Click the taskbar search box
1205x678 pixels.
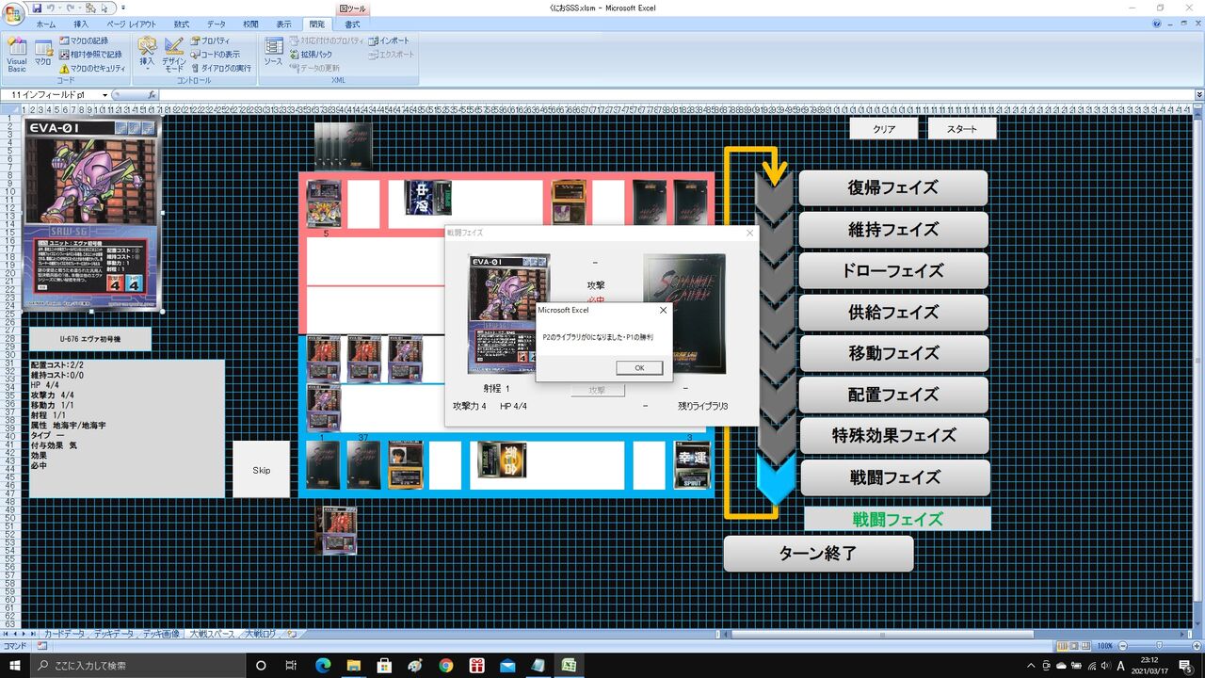[137, 665]
